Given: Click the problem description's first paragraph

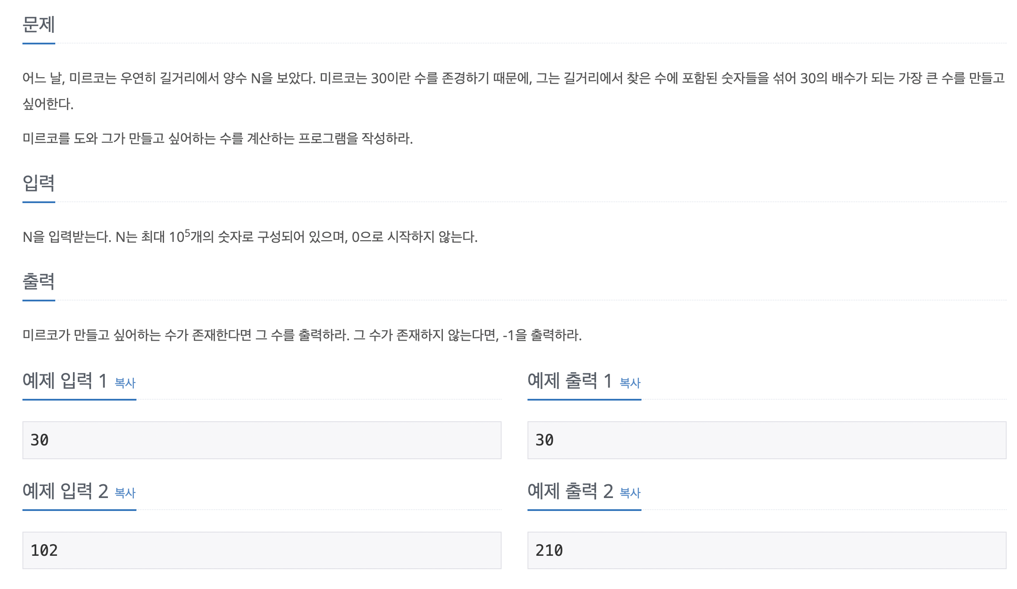Looking at the screenshot, I should click(x=514, y=91).
